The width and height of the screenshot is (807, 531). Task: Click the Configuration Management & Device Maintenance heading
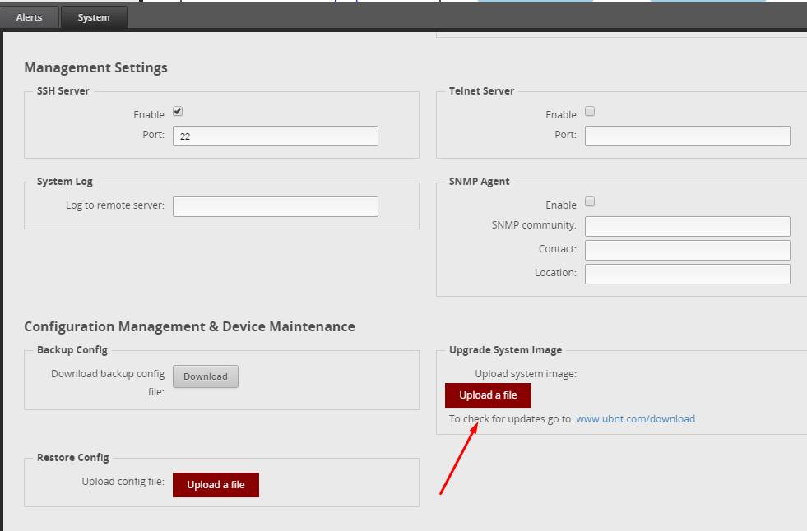189,326
